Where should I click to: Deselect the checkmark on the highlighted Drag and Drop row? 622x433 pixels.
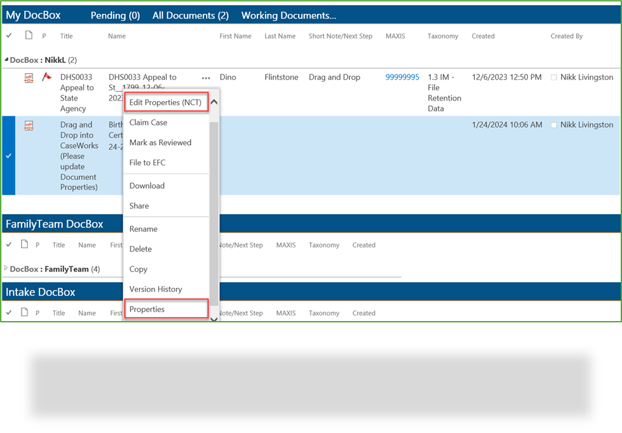click(9, 156)
